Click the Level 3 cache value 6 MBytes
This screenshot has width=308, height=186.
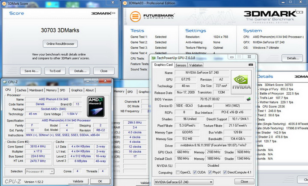tap(81, 161)
